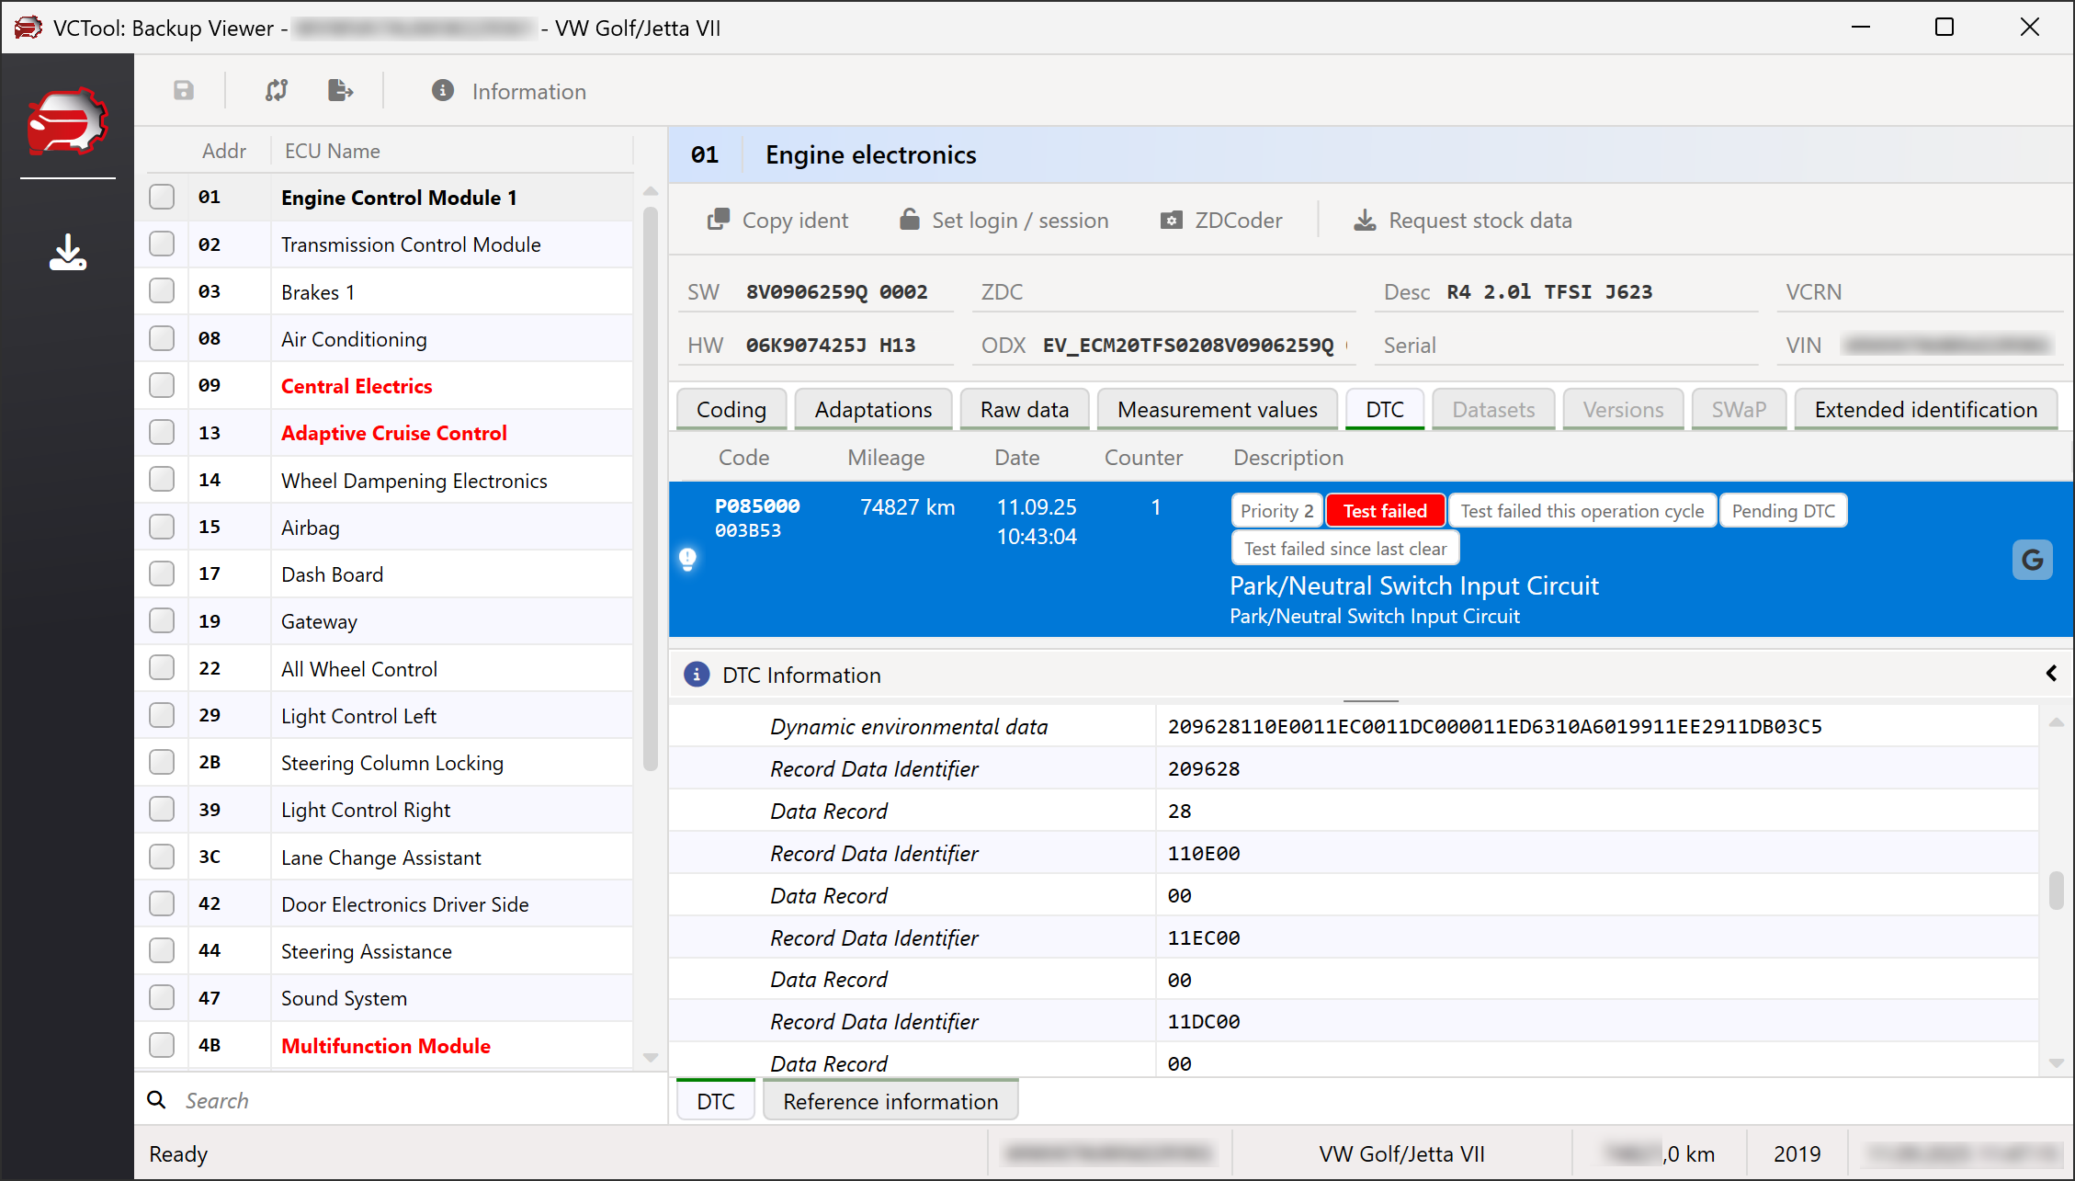Check the Engine Control Module 1 checkbox
2075x1181 pixels.
[x=162, y=197]
